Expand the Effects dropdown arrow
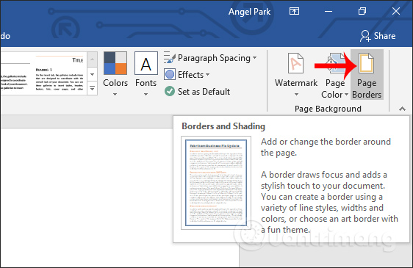The image size is (413, 268). click(x=207, y=75)
